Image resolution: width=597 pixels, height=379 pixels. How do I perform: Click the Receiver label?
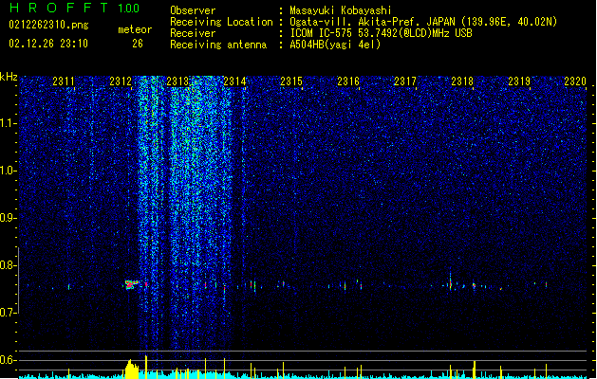click(x=193, y=33)
